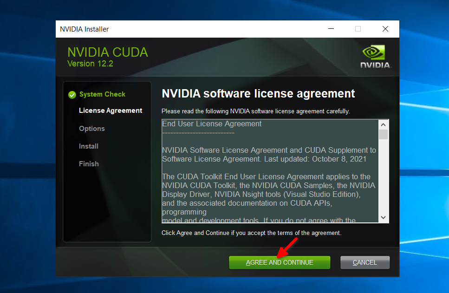Image resolution: width=449 pixels, height=293 pixels.
Task: Click the green System Check checkmark icon
Action: (72, 95)
